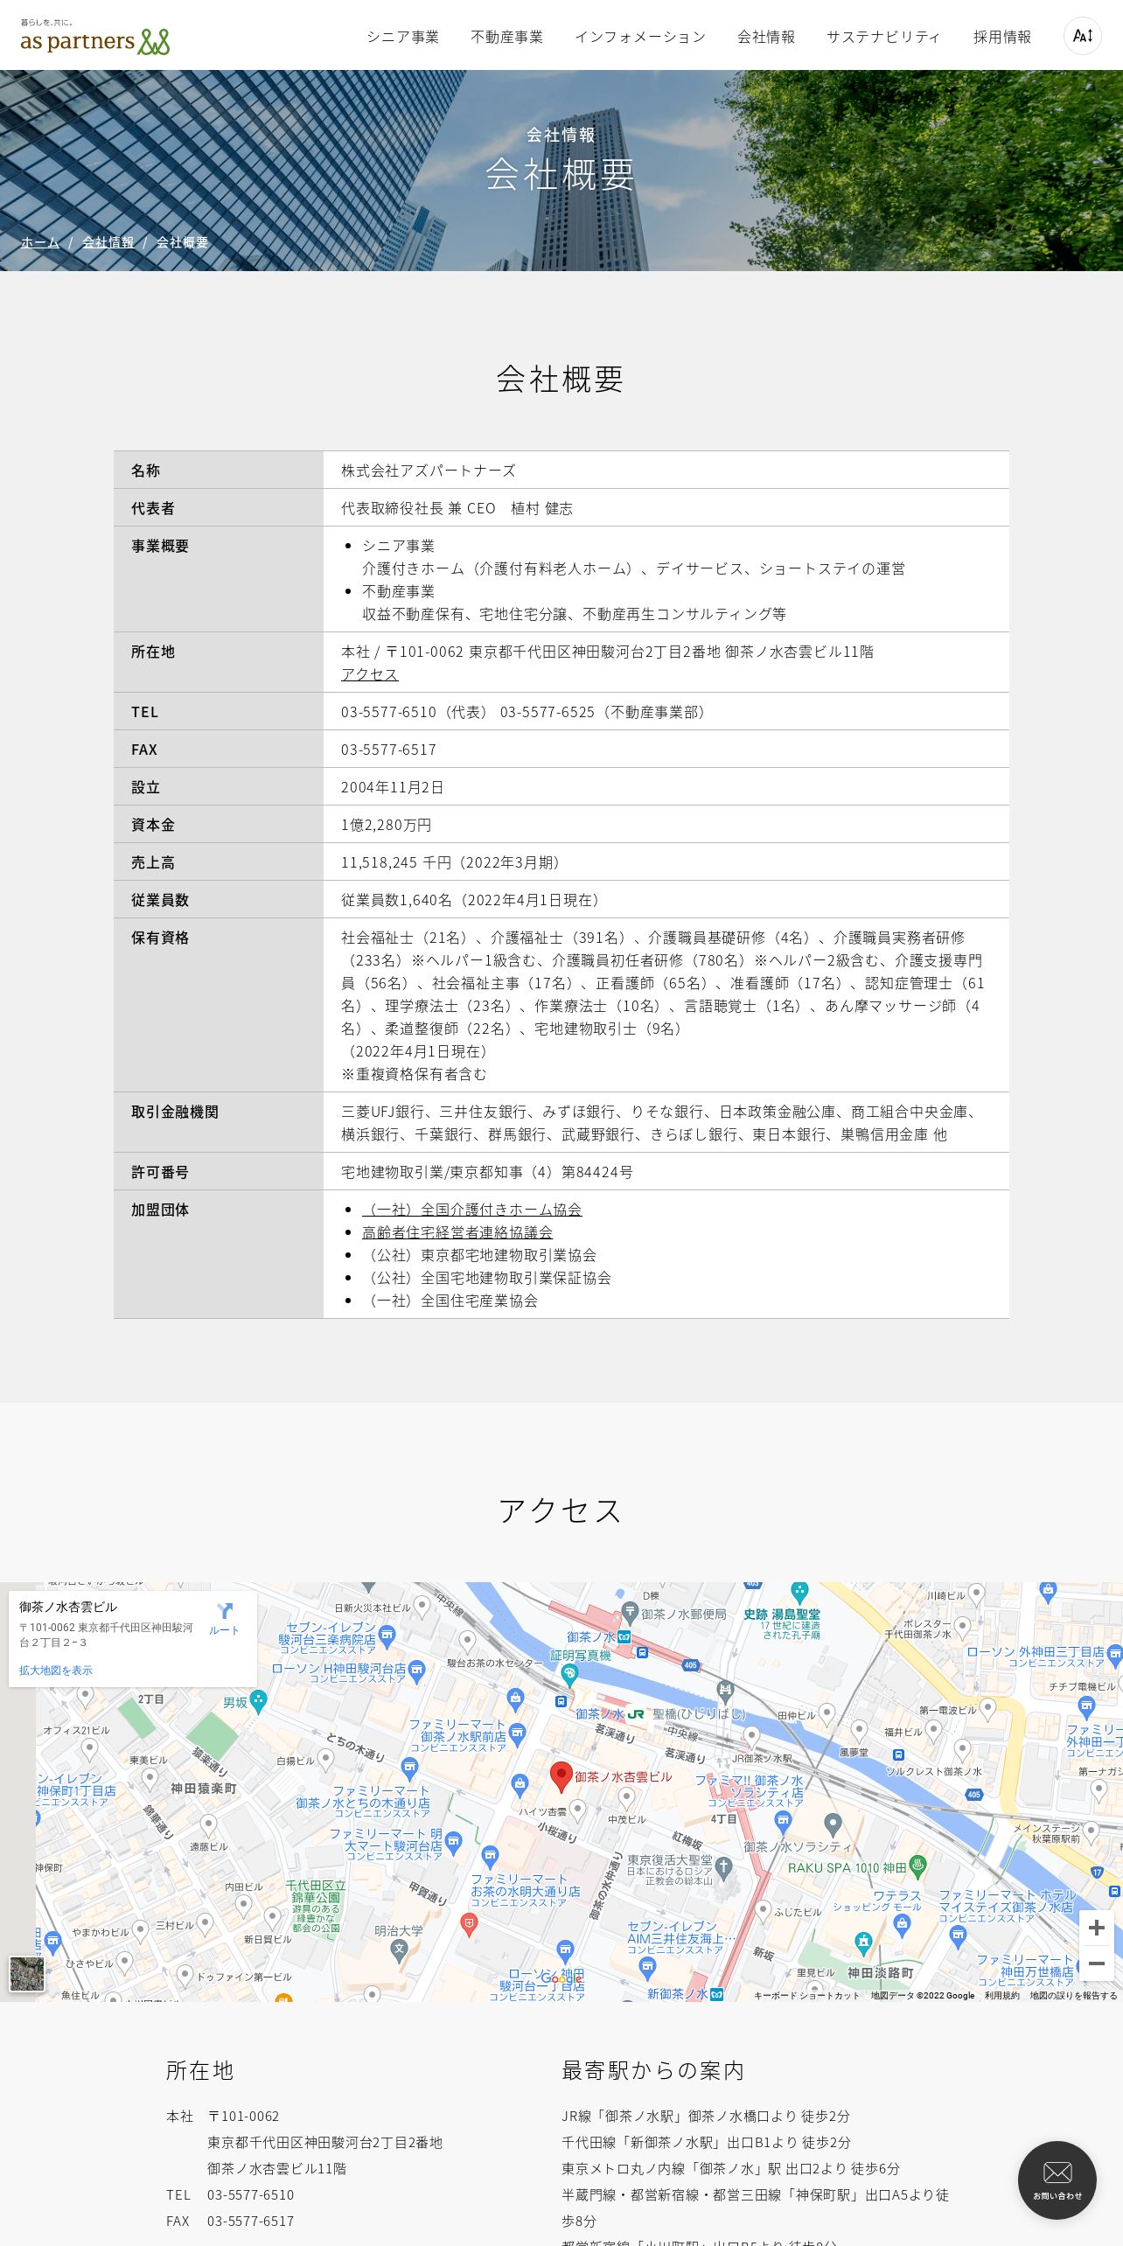Screen dimensions: 1123x2246
Task: Click the as partners logo
Action: [95, 37]
